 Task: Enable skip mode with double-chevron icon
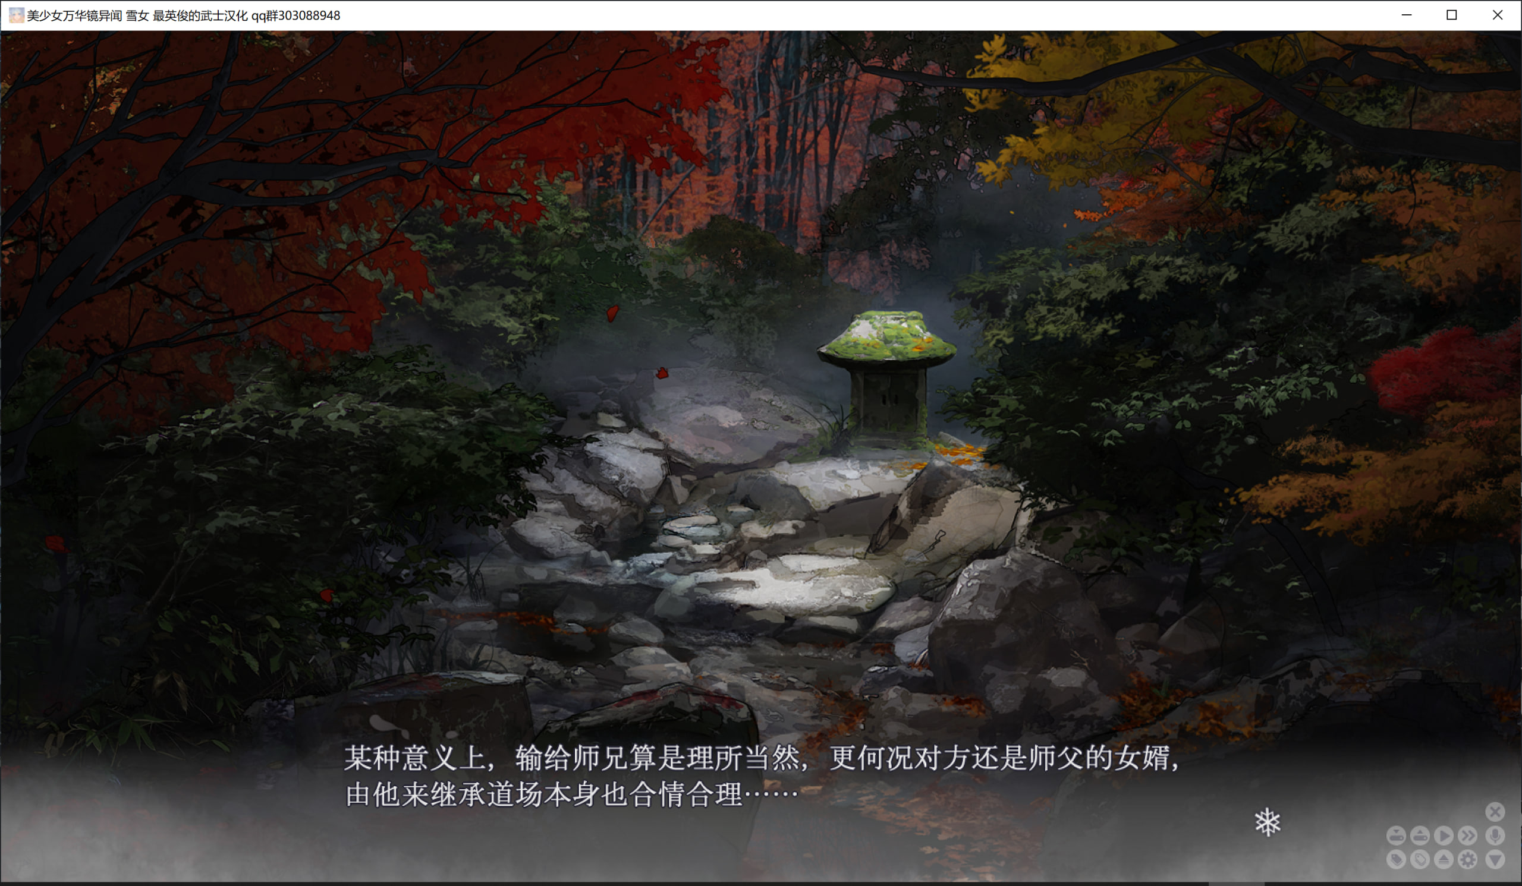(1468, 835)
